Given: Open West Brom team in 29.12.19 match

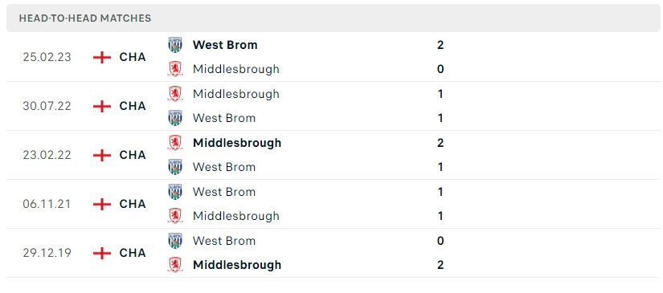Looking at the screenshot, I should 224,241.
